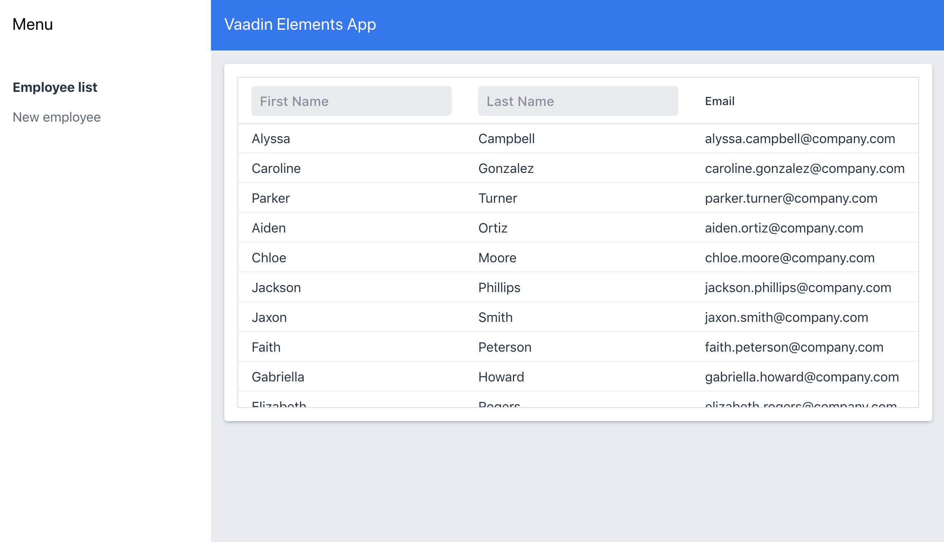Viewport: 944px width, 542px height.
Task: Click Jackson Phillips employee row
Action: tap(577, 288)
